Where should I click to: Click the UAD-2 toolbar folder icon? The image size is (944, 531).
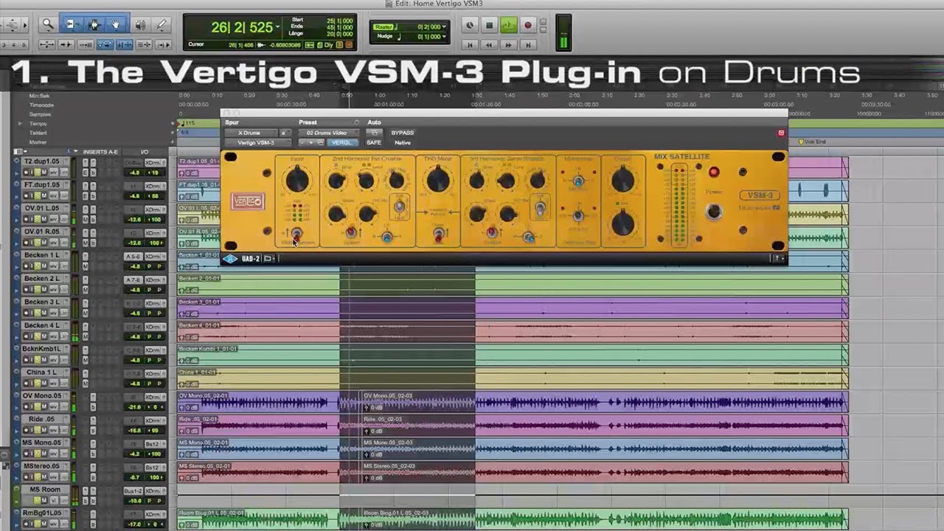(268, 259)
